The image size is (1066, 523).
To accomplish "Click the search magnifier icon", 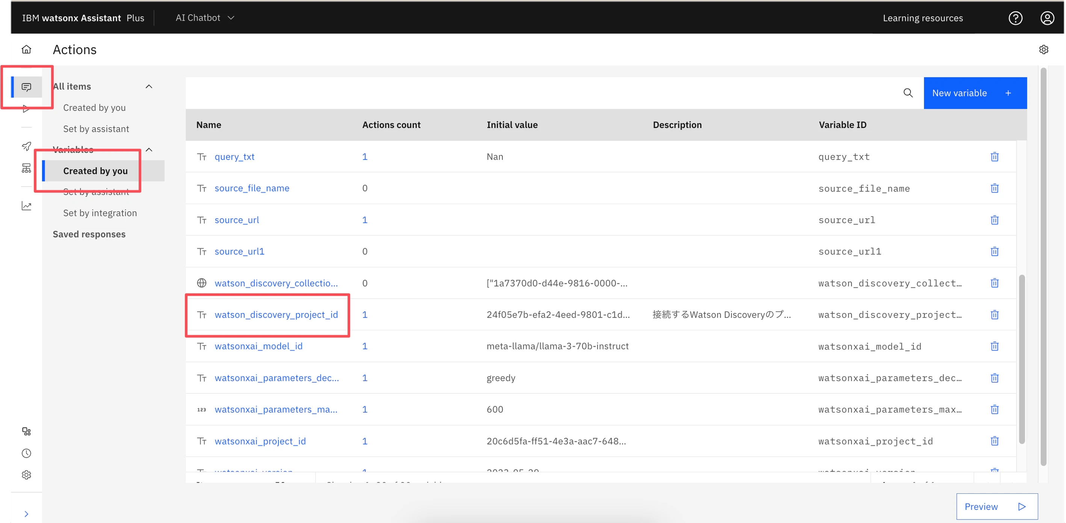I will coord(907,93).
